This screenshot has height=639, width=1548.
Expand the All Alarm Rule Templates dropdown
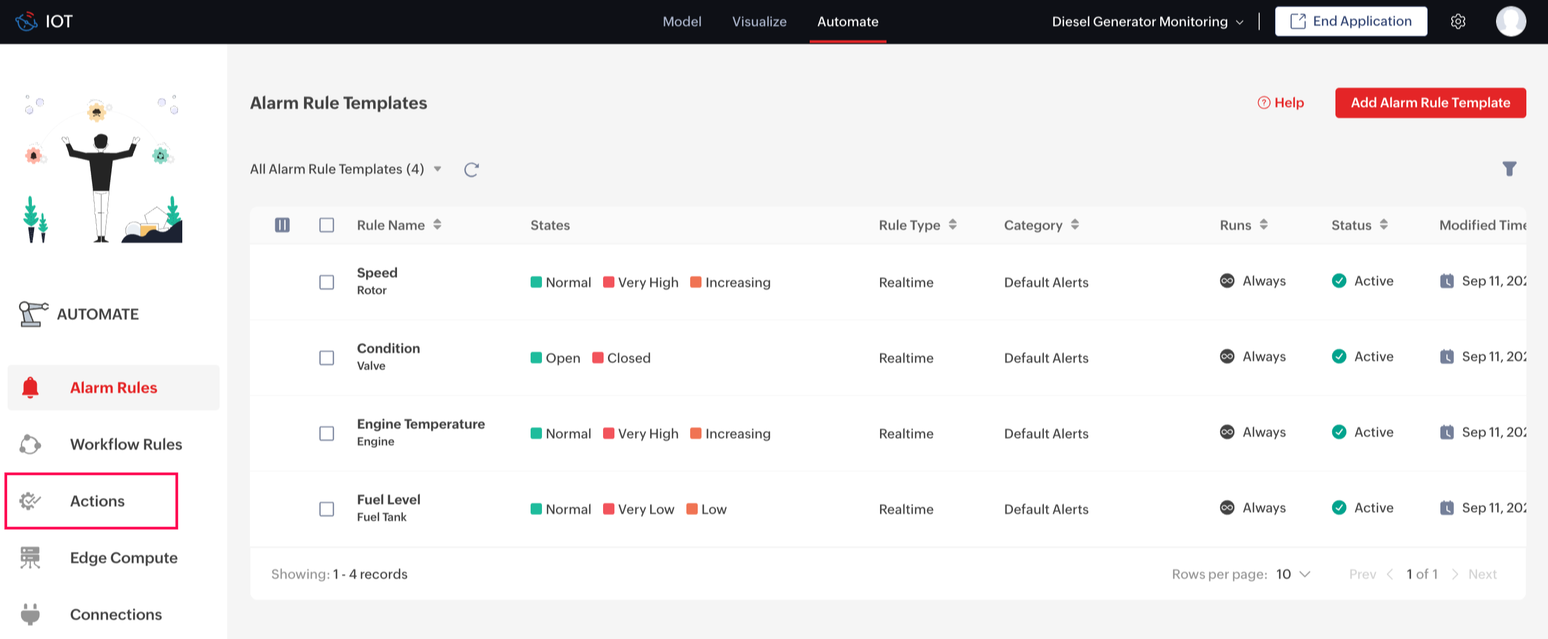tap(438, 169)
